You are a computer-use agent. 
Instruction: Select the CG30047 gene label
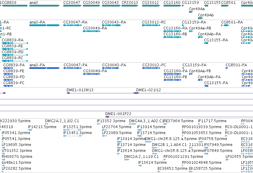[72, 3]
